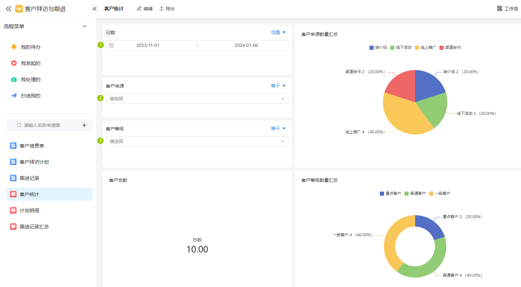Go to 客户信息表 in sidebar
Viewport: 521px width, 287px height.
pos(50,146)
